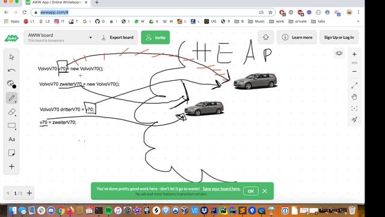
Task: Click the AWW logo
Action: 11,38
